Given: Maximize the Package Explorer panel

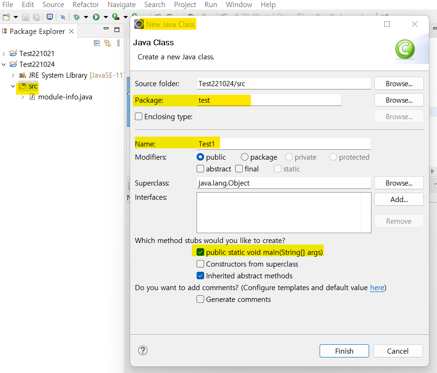Looking at the screenshot, I should click(117, 30).
